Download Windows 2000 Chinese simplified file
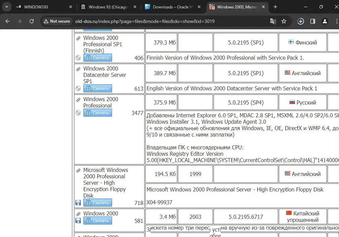The image size is (339, 237). (98, 220)
